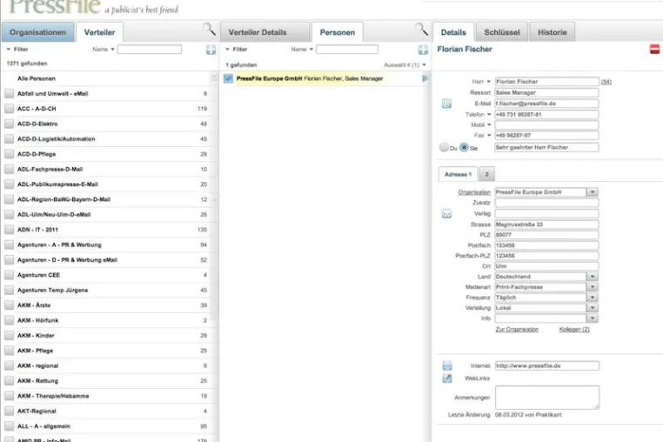
Task: Open the Historie tab
Action: (552, 32)
